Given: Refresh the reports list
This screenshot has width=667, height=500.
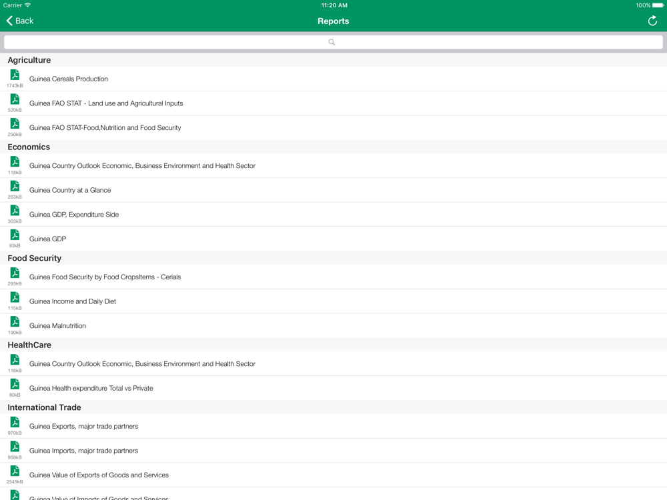Looking at the screenshot, I should click(652, 21).
